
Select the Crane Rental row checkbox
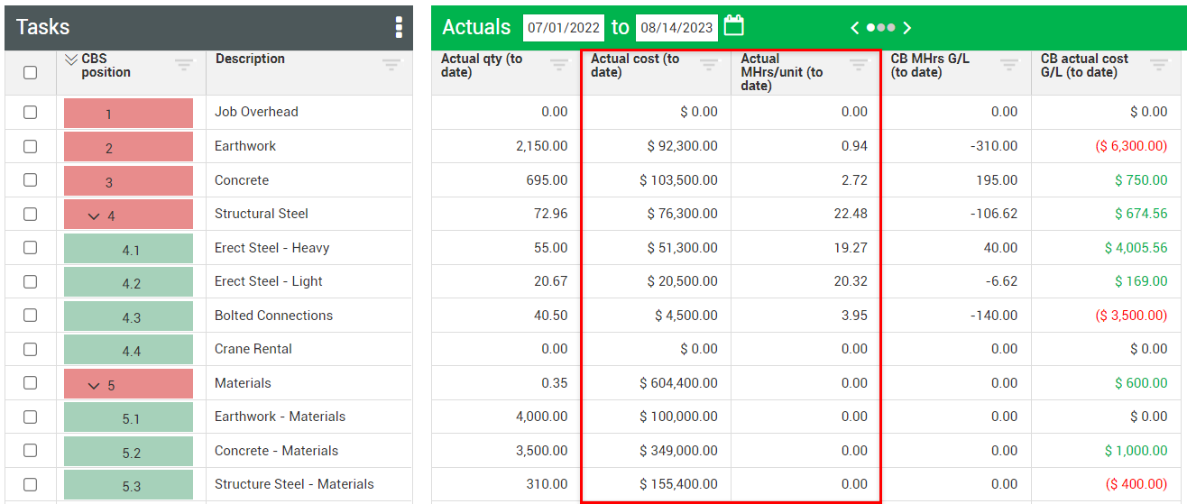(x=31, y=349)
